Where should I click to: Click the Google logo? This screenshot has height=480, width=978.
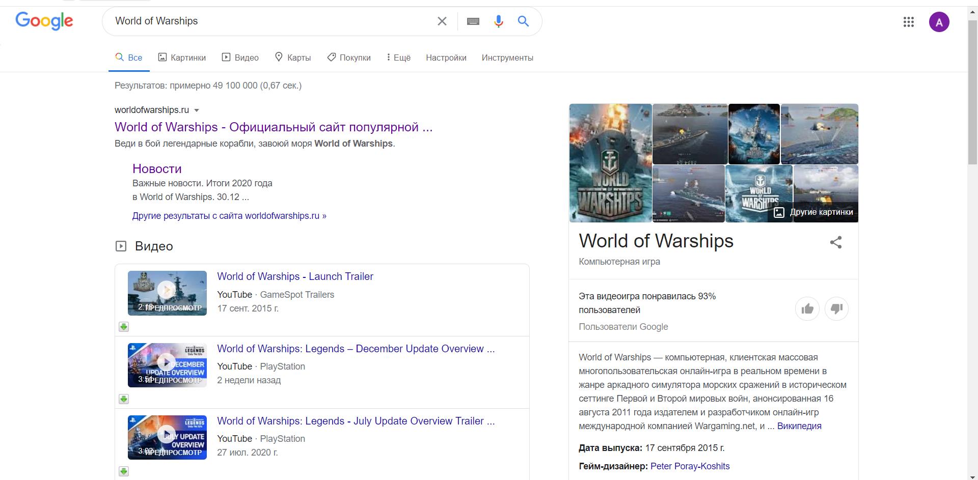(x=44, y=21)
